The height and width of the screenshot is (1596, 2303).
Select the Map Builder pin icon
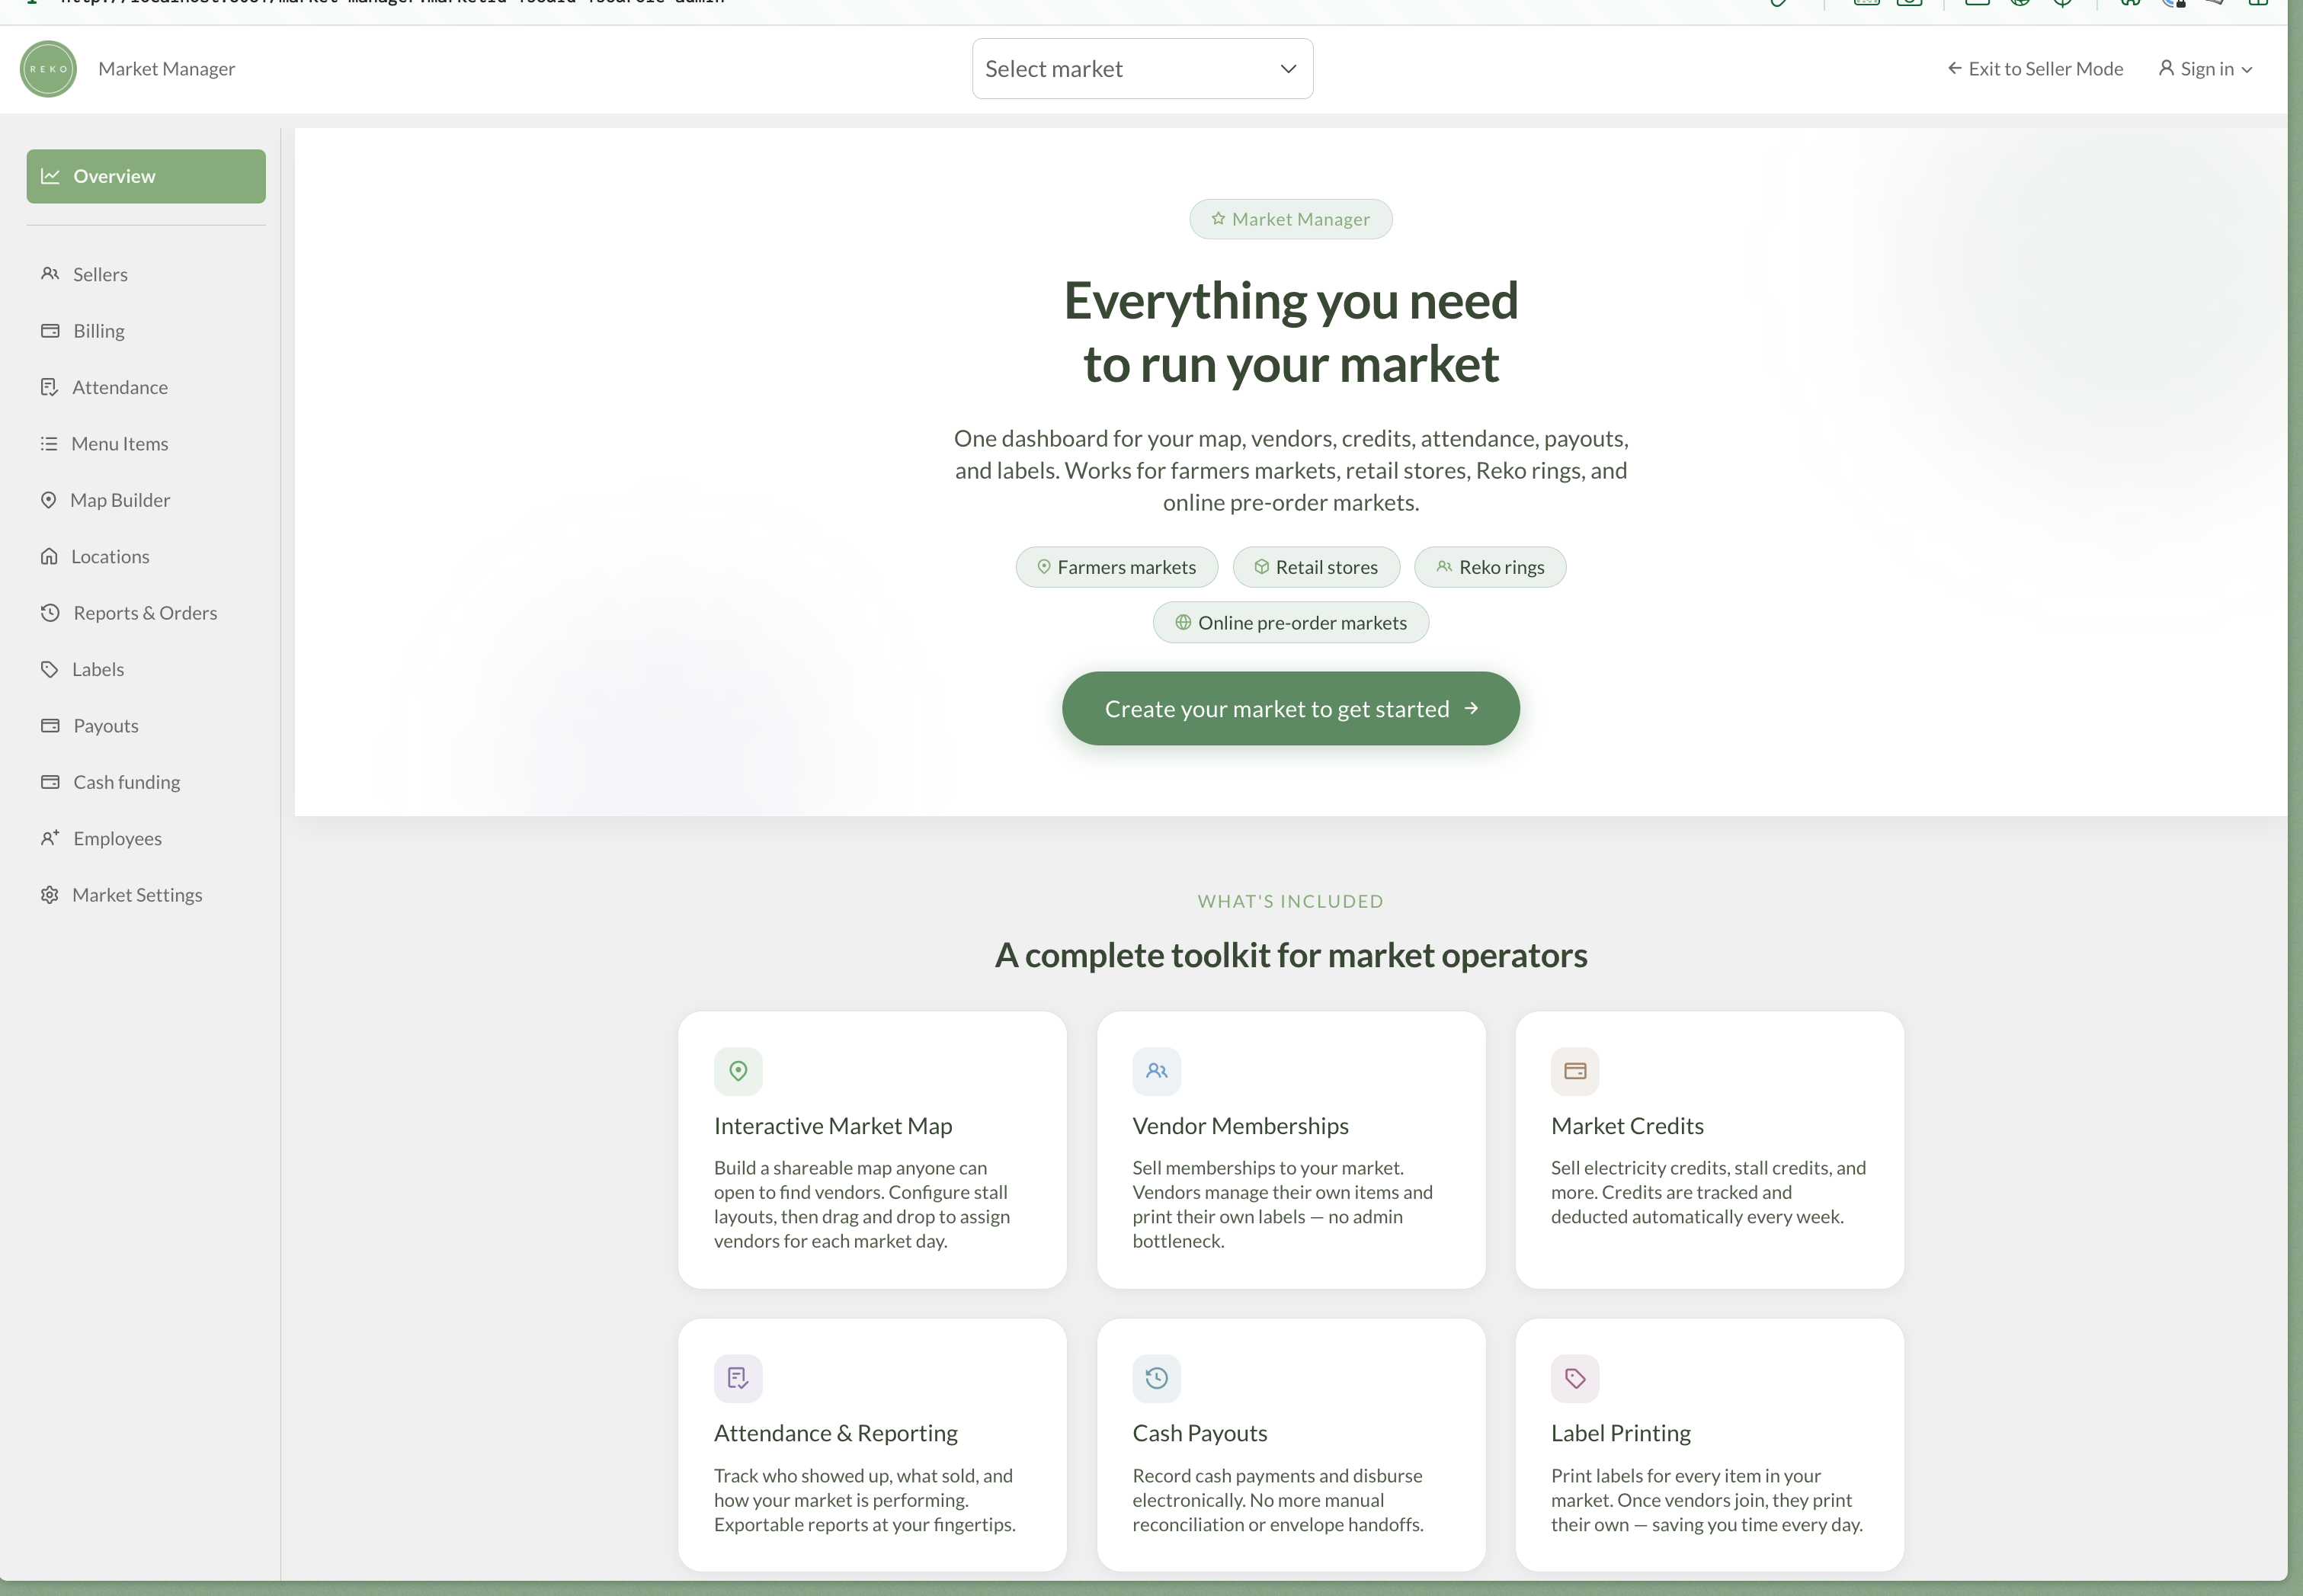[50, 499]
